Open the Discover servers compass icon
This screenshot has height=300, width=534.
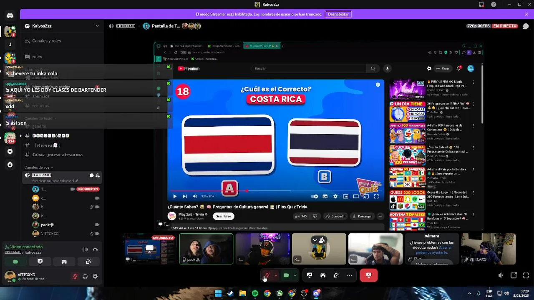tap(10, 165)
